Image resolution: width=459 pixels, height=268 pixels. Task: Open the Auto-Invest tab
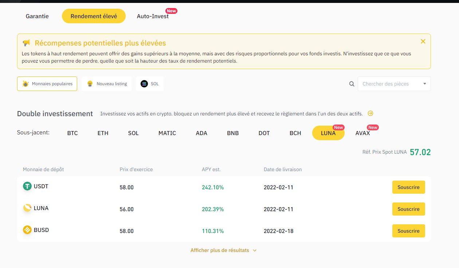[x=153, y=16]
